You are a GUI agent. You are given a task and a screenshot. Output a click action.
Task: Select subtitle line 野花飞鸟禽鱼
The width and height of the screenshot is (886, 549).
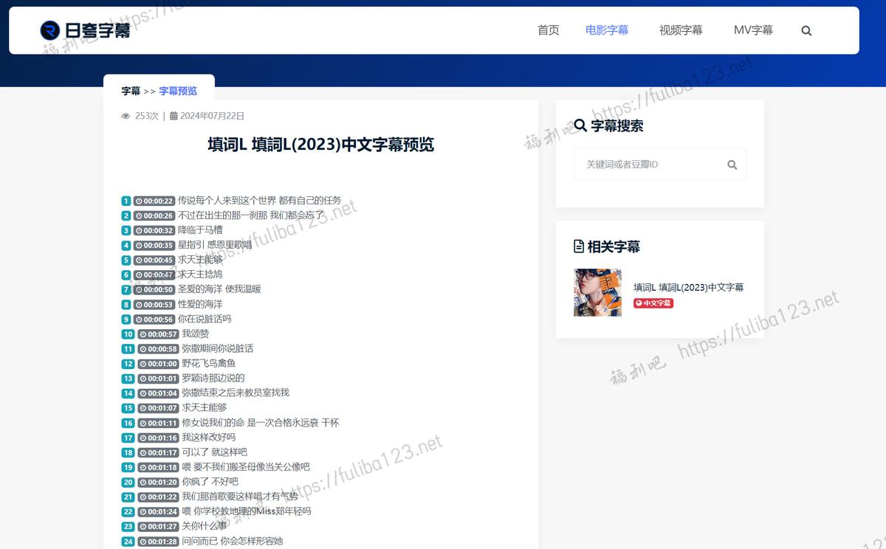(209, 363)
